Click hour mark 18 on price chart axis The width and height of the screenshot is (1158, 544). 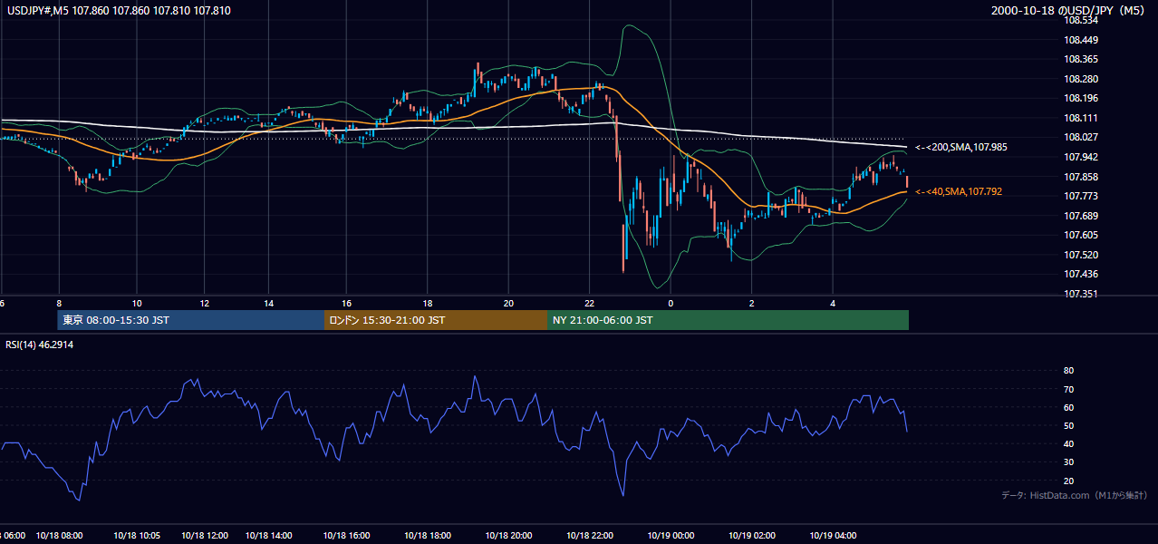tap(428, 302)
